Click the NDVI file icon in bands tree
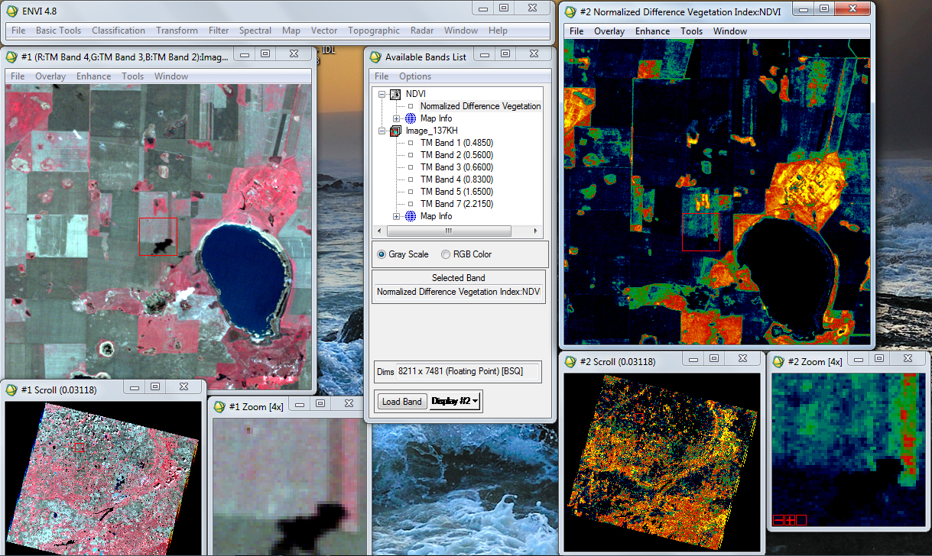 (x=395, y=94)
